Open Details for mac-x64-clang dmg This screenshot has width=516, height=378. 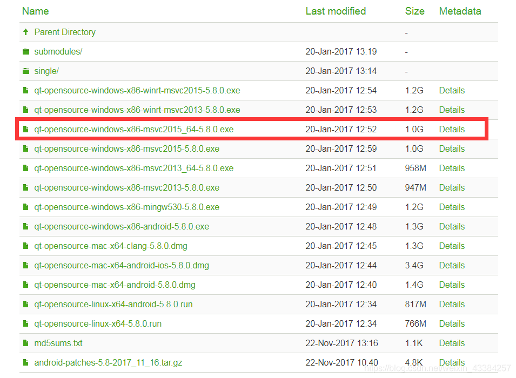[x=452, y=246]
